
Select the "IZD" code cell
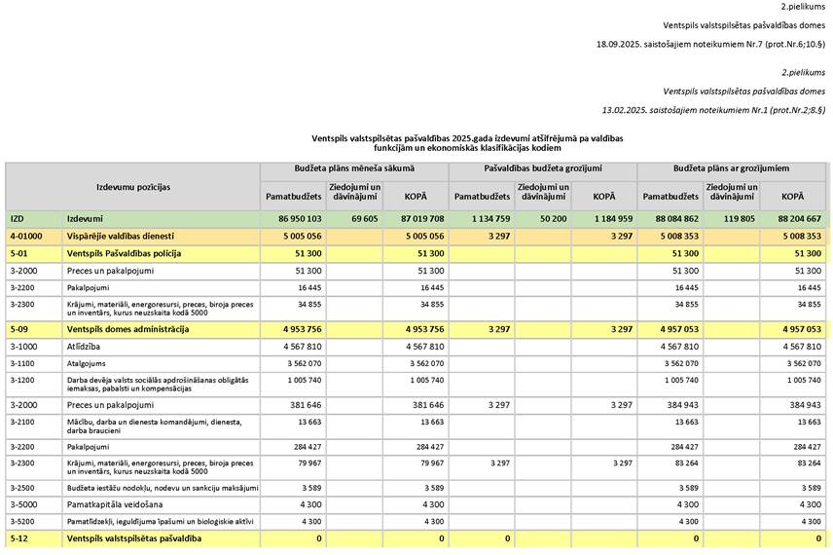coord(17,219)
